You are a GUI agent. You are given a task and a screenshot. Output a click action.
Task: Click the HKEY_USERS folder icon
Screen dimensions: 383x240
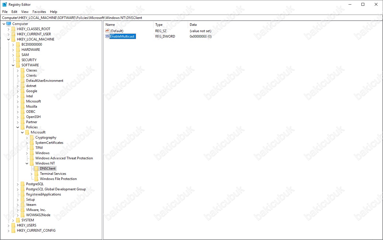coord(14,225)
